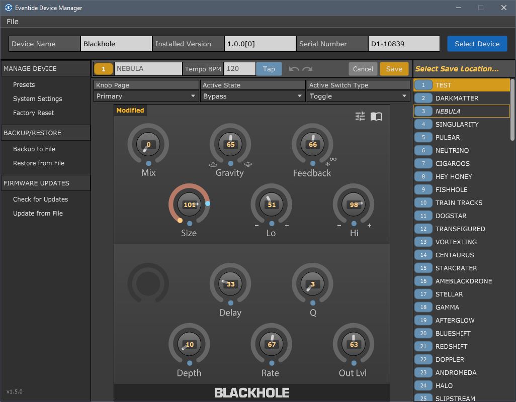
Task: Click the preset list scrollbar
Action: 512,110
